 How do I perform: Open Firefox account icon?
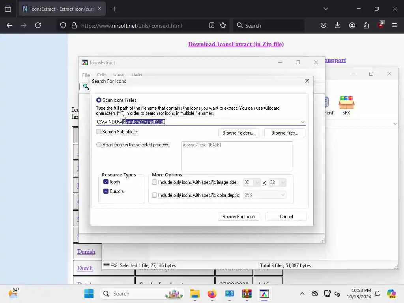(352, 25)
